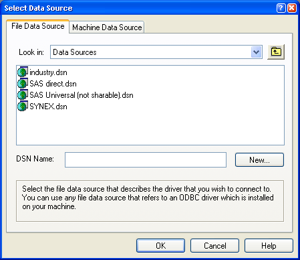Click the Up One Level folder icon
Viewport: 300px width, 260px height.
click(276, 52)
